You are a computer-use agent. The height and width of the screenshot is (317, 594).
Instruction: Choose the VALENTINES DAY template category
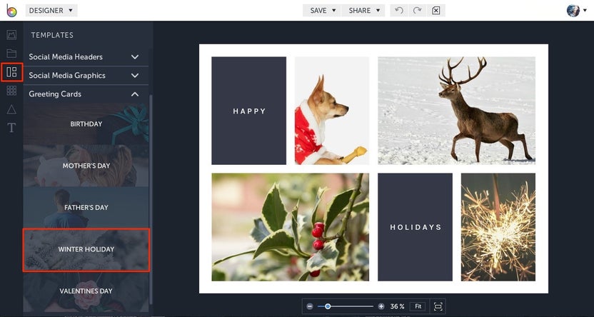coord(86,291)
